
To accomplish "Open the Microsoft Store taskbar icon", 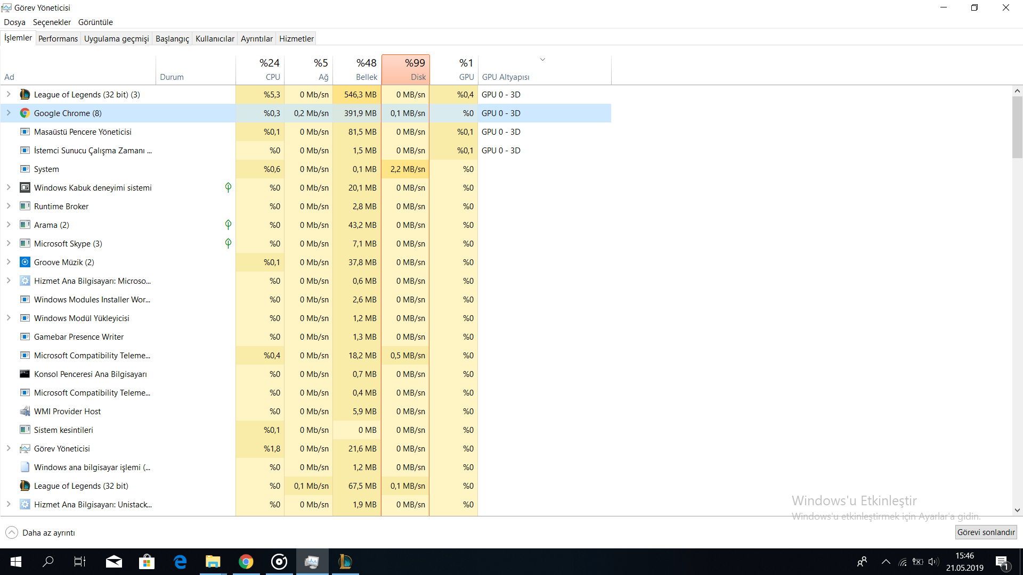I will click(x=147, y=562).
